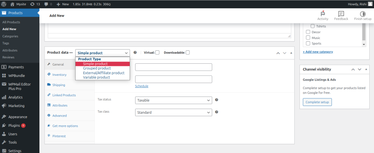Click the Plugins plug icon

coord(4,125)
